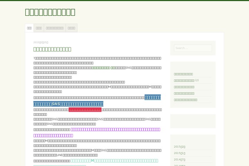Open the 2015 month 2 archive link
Viewport: 249px width, 166px height.
[x=179, y=146]
